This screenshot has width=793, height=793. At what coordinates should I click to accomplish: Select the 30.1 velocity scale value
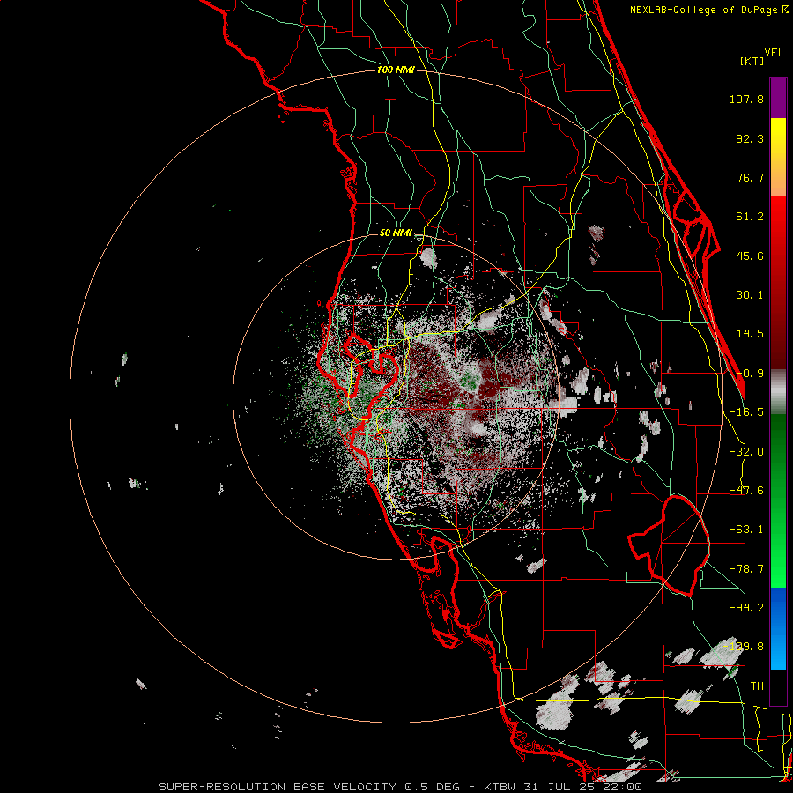750,295
